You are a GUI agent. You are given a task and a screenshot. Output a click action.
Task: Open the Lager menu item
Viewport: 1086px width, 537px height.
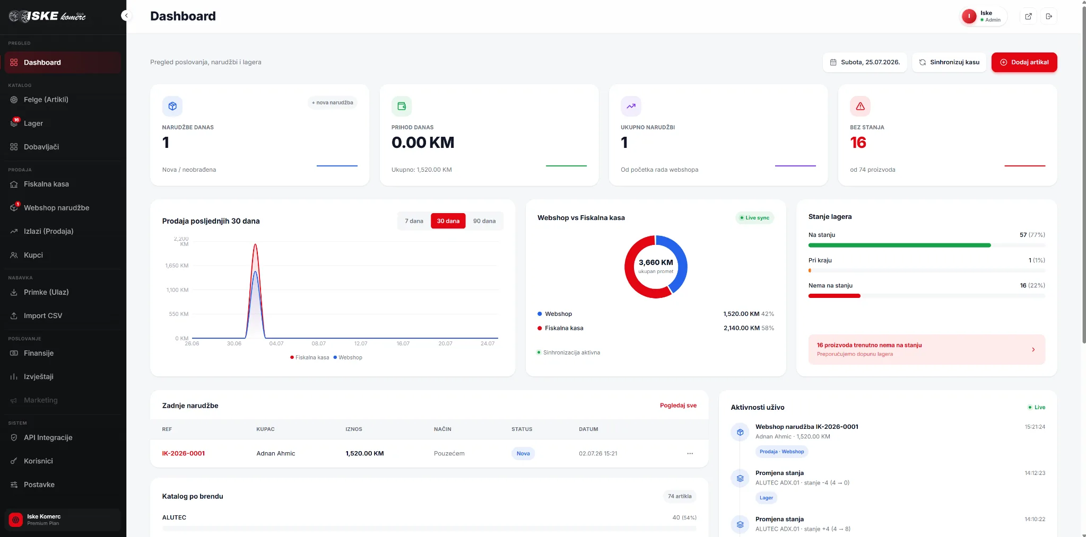pyautogui.click(x=63, y=123)
